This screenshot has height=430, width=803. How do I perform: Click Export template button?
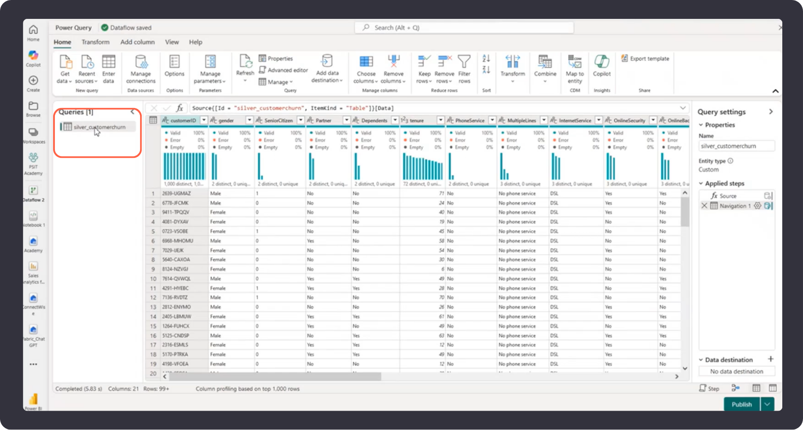coord(645,58)
